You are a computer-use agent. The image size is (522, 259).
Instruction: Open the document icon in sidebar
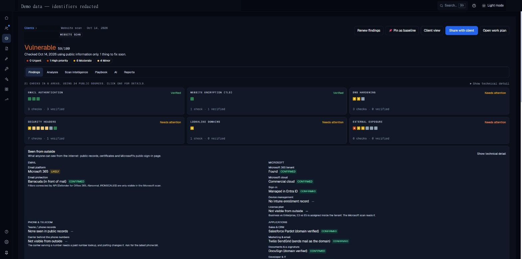click(6, 49)
